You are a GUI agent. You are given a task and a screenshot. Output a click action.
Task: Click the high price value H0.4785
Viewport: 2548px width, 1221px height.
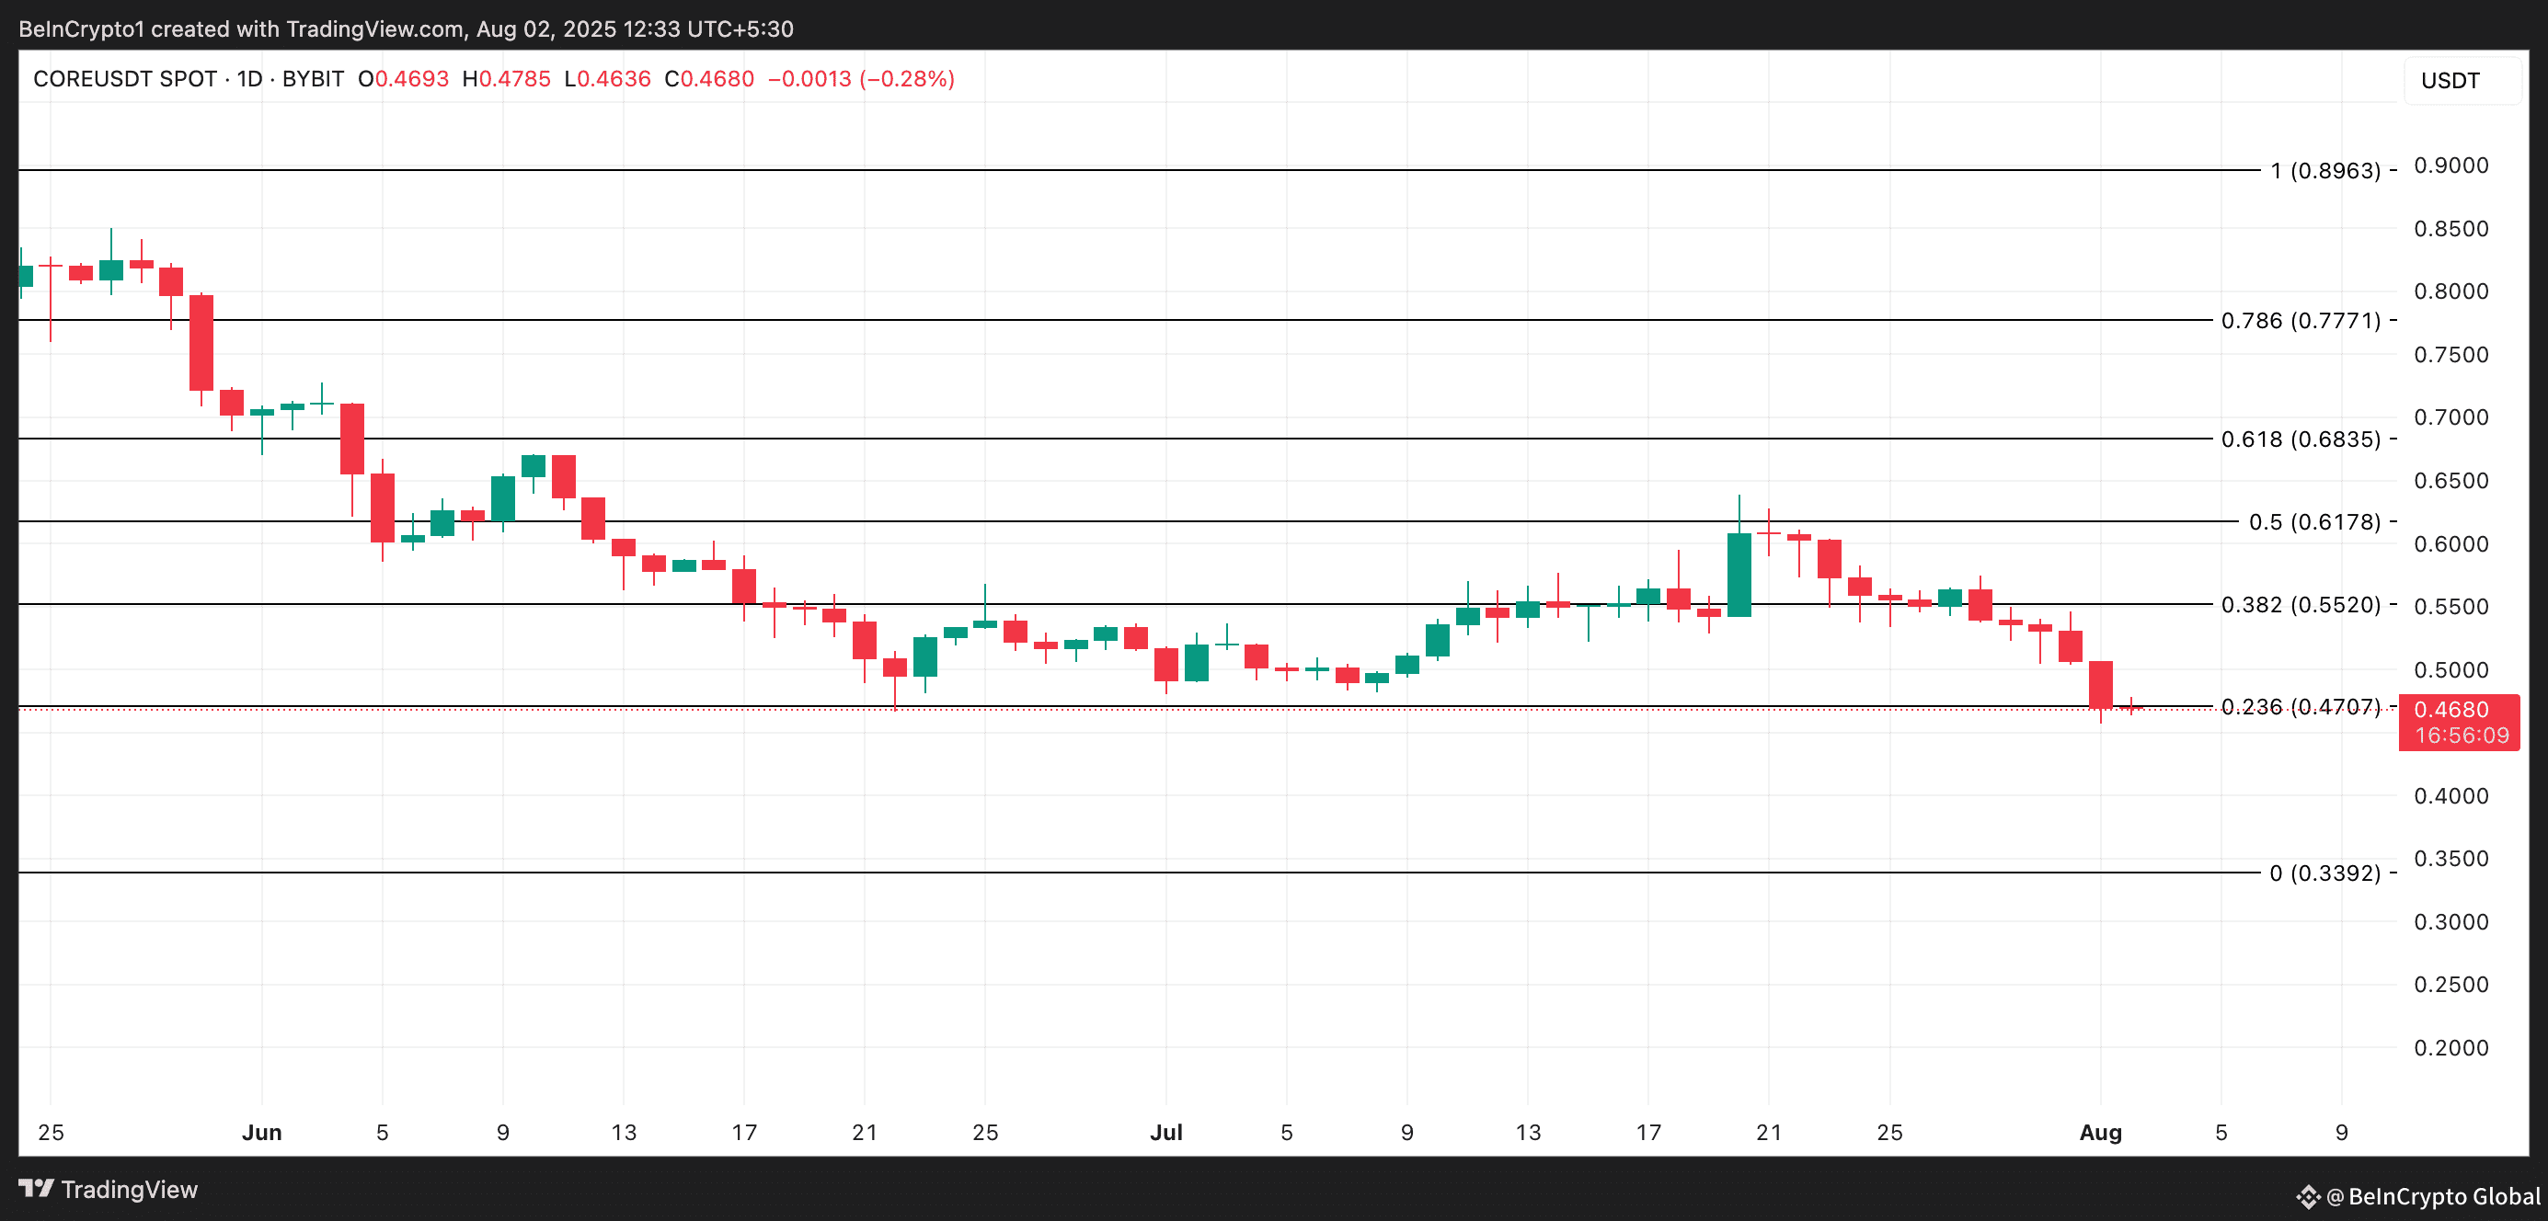click(507, 79)
